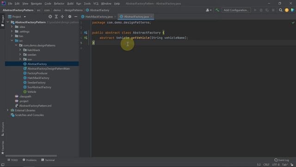Click gutter implementations icon on line 4
The width and height of the screenshot is (296, 167).
[86, 38]
